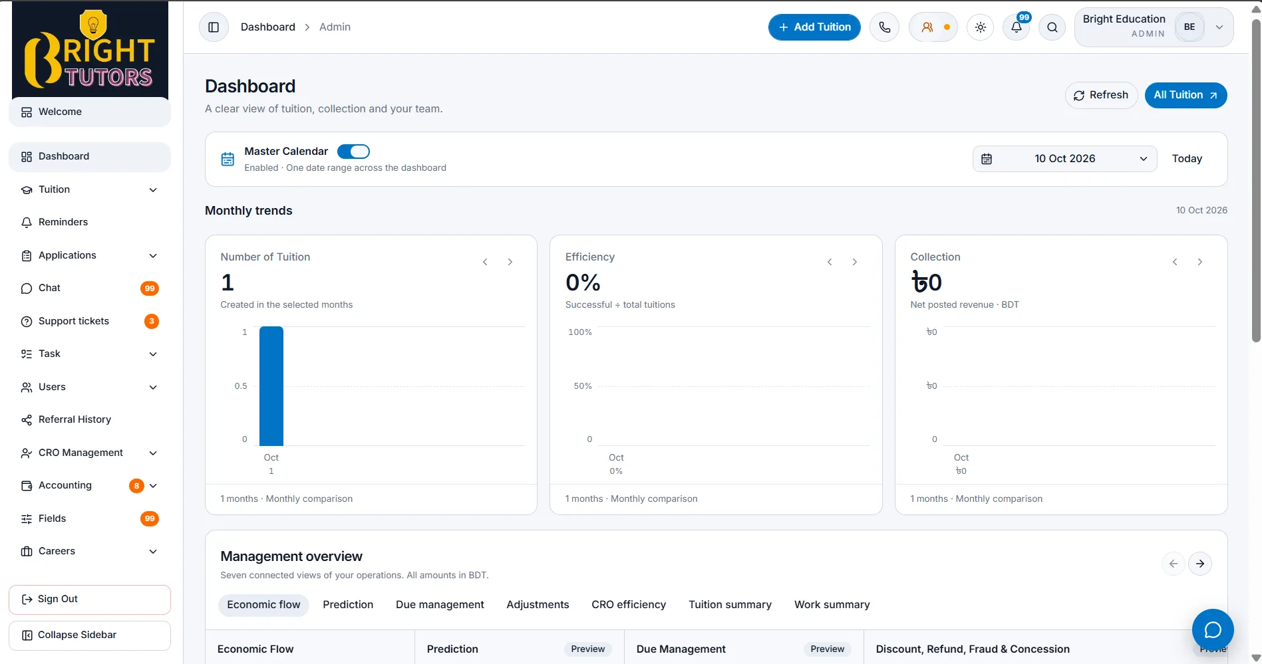Click the Collapse Sidebar button
The height and width of the screenshot is (664, 1262).
[90, 635]
